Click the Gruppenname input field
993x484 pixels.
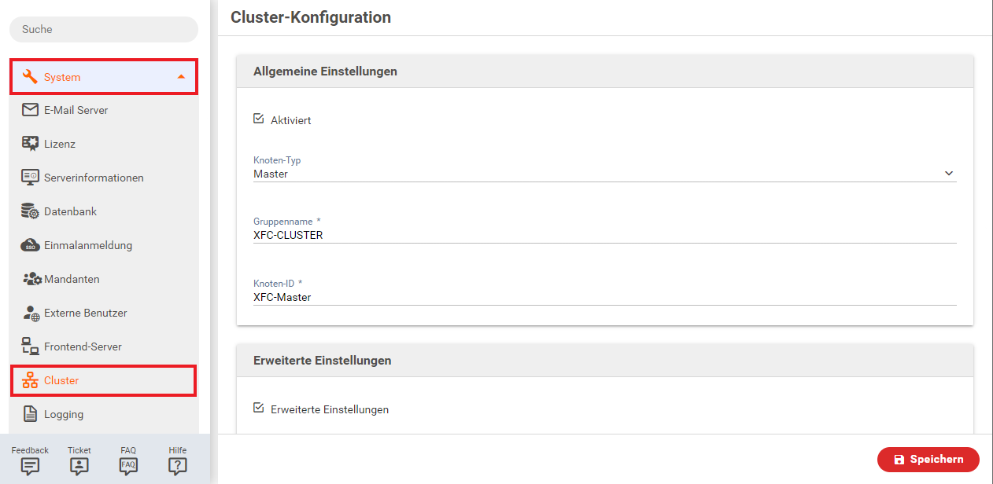[604, 235]
